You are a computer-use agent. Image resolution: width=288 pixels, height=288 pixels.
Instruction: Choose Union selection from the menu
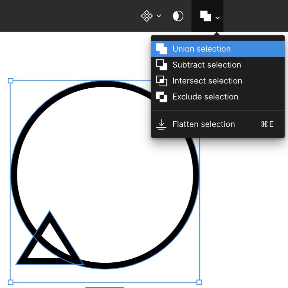[x=217, y=49]
